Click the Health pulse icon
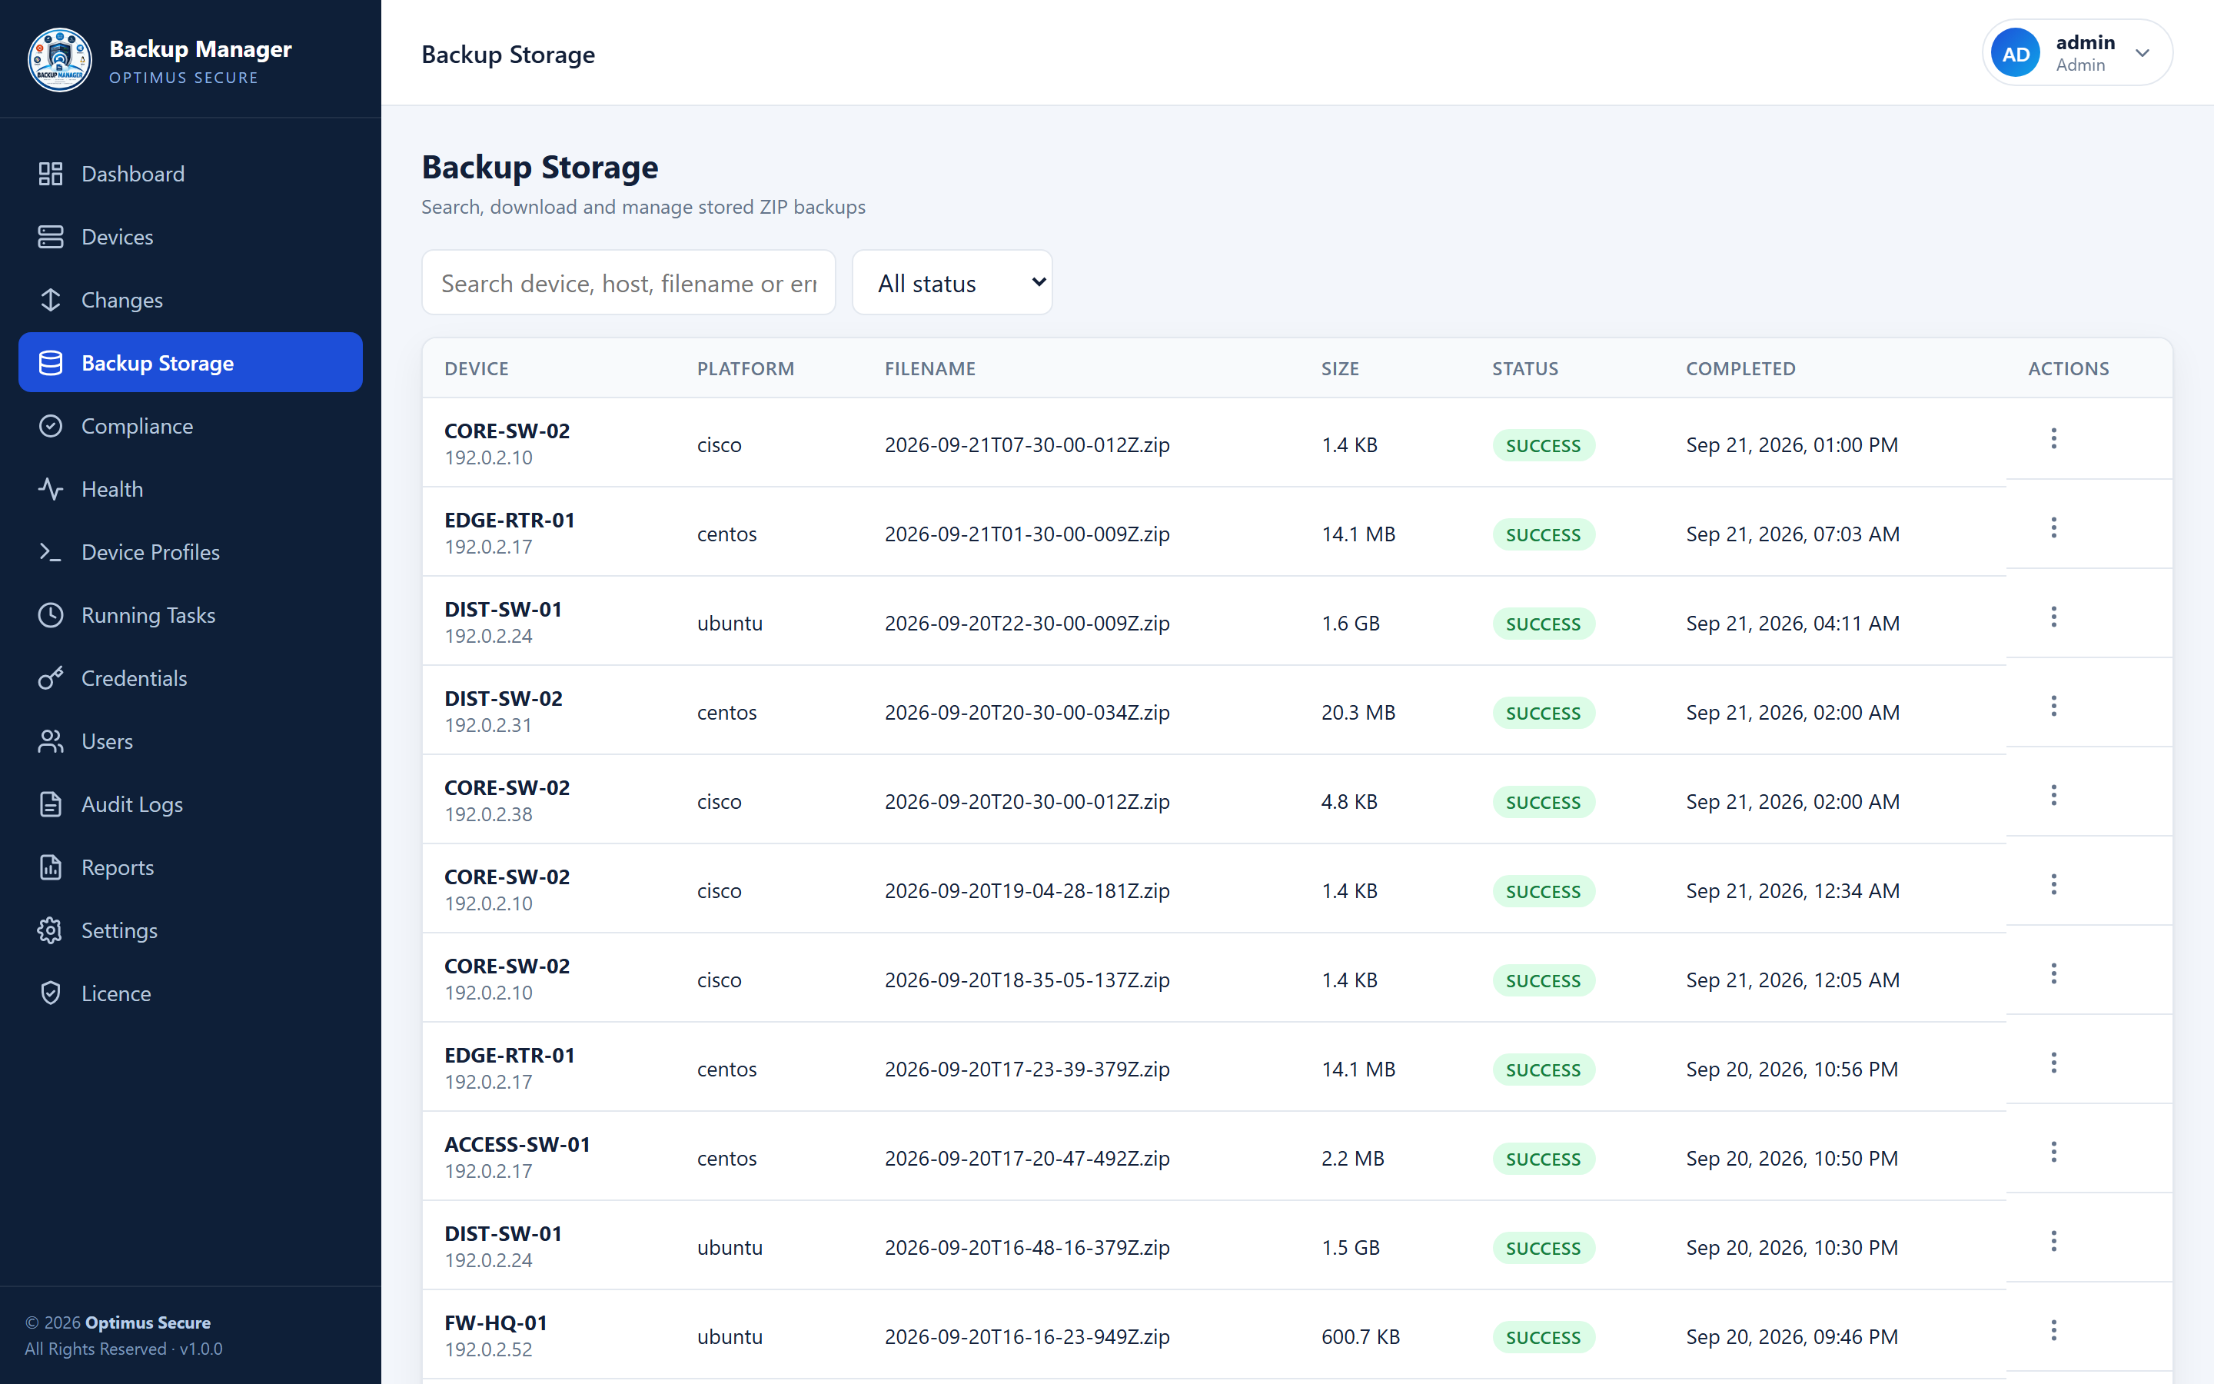The width and height of the screenshot is (2214, 1384). tap(50, 490)
